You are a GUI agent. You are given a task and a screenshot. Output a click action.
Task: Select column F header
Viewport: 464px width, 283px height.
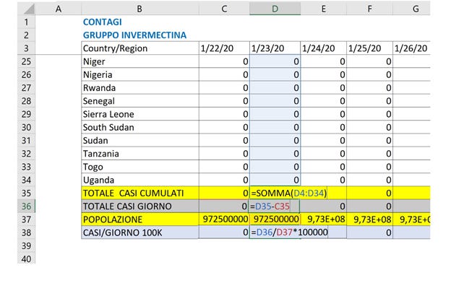coord(369,9)
